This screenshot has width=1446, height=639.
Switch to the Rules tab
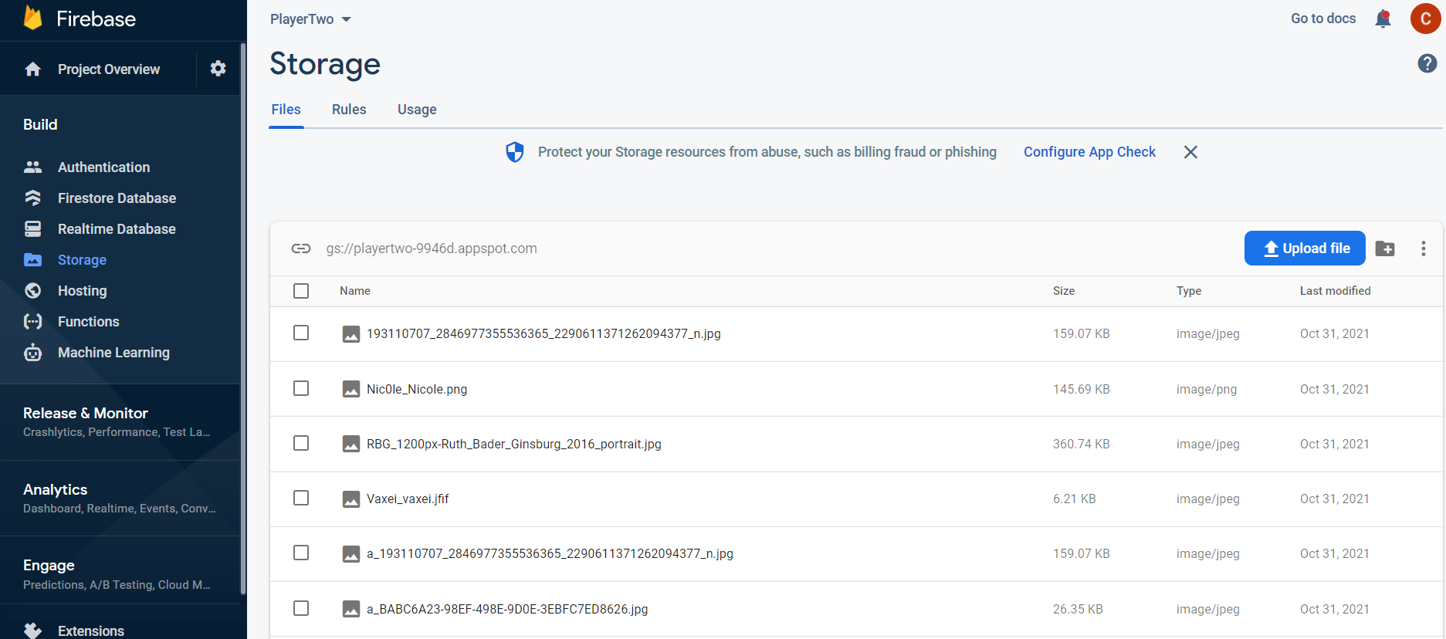pos(349,110)
